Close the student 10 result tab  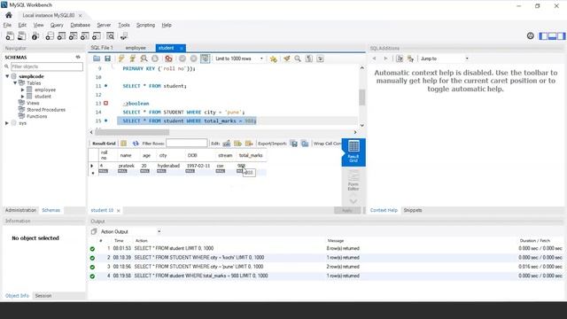pos(118,211)
